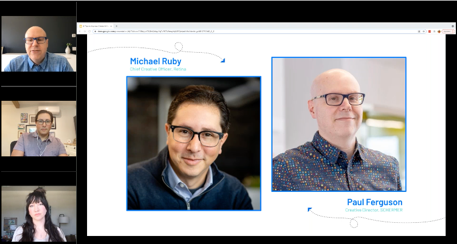Click the icon left of the bookmark star
Viewport: 457px width, 244px height.
419,31
